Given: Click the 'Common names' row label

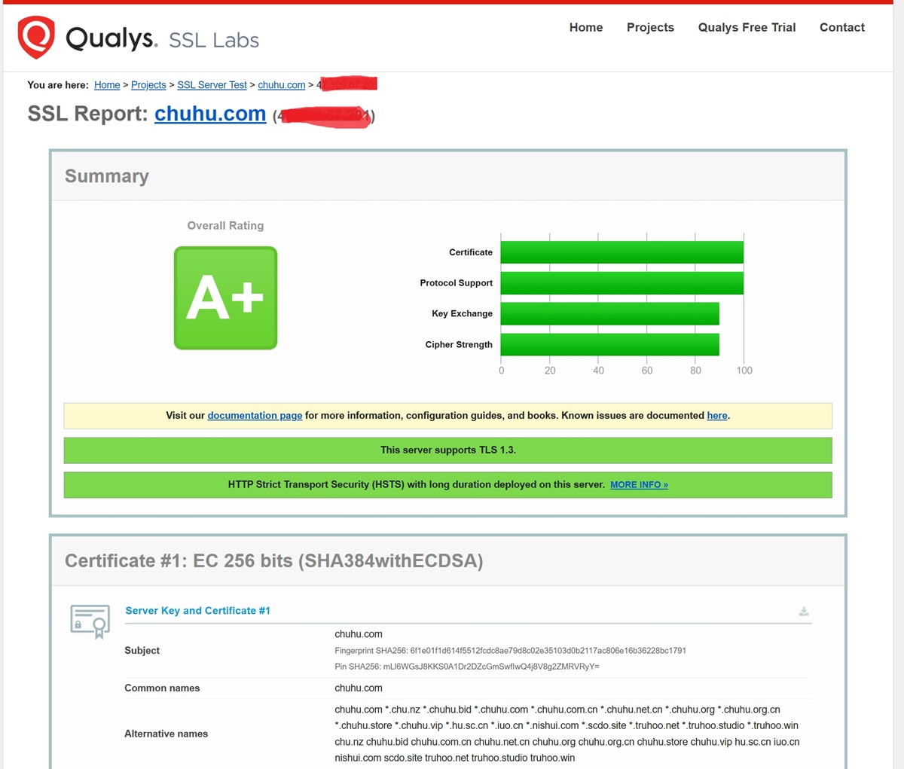Looking at the screenshot, I should 162,688.
